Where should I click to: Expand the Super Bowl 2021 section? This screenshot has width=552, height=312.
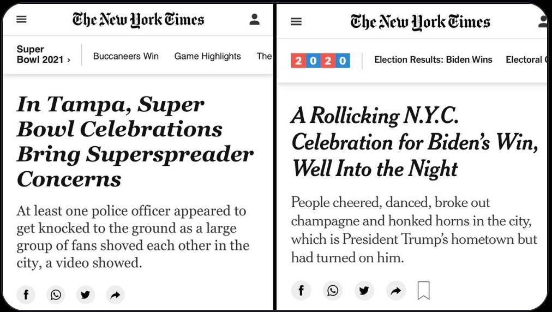44,54
